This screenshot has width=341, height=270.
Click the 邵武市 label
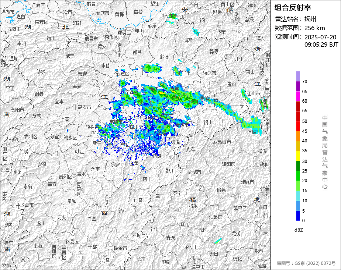(x=194, y=172)
